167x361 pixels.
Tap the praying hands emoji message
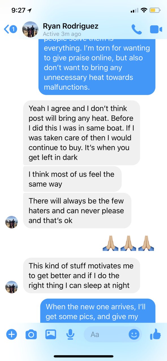(129, 243)
